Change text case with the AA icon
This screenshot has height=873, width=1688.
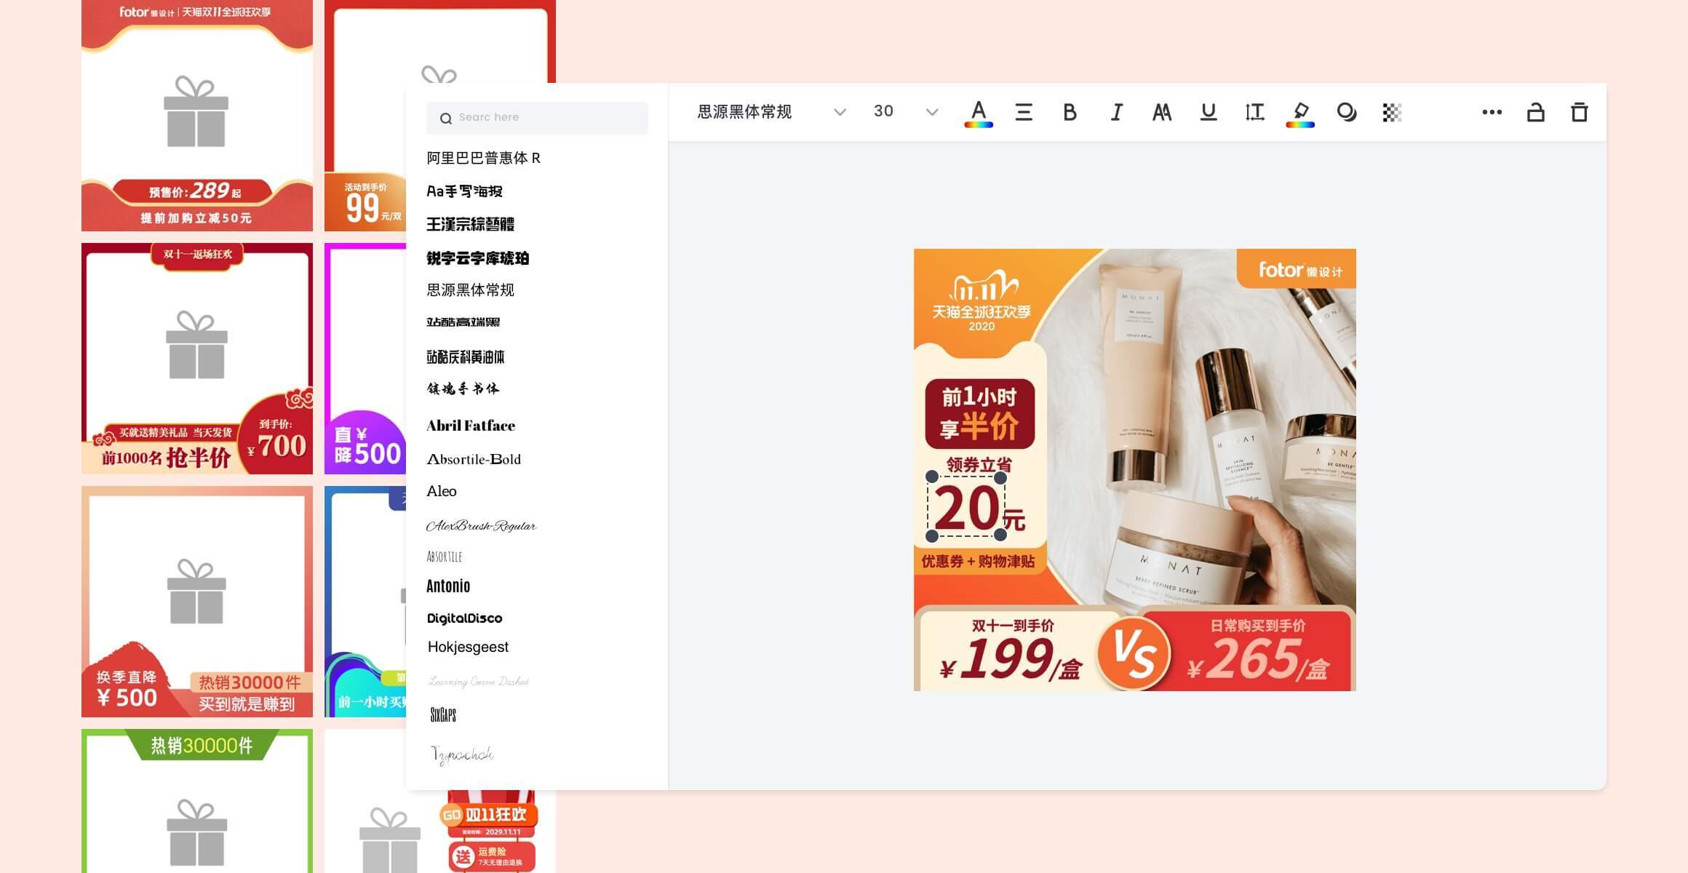1161,113
